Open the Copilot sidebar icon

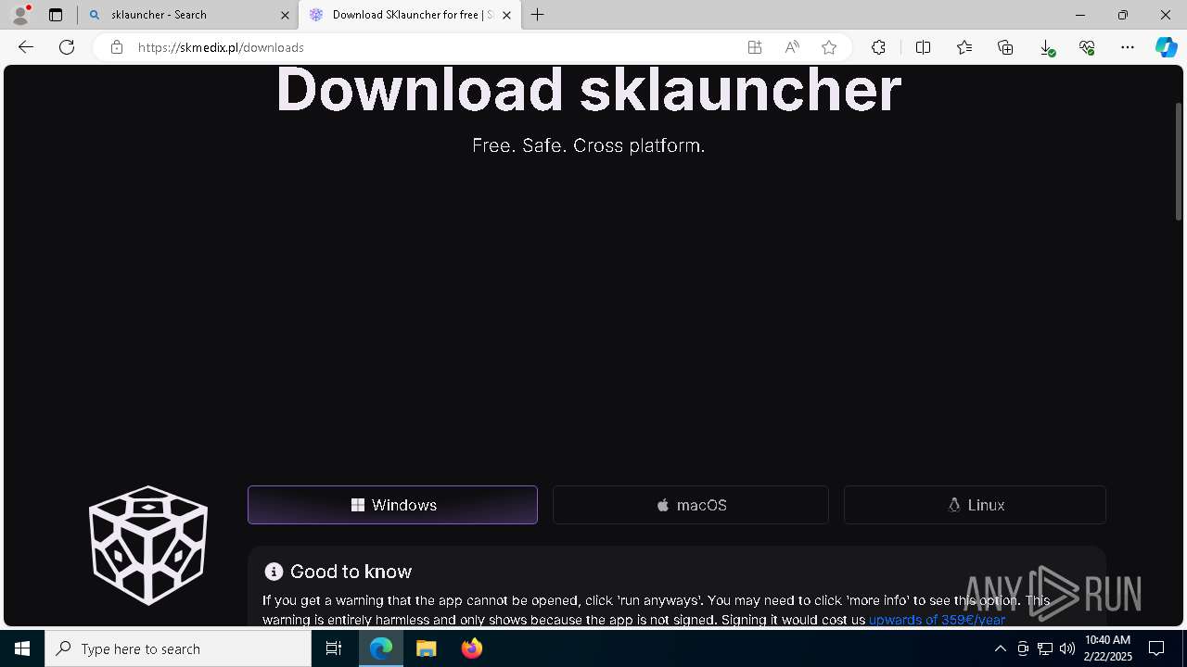(x=1166, y=47)
